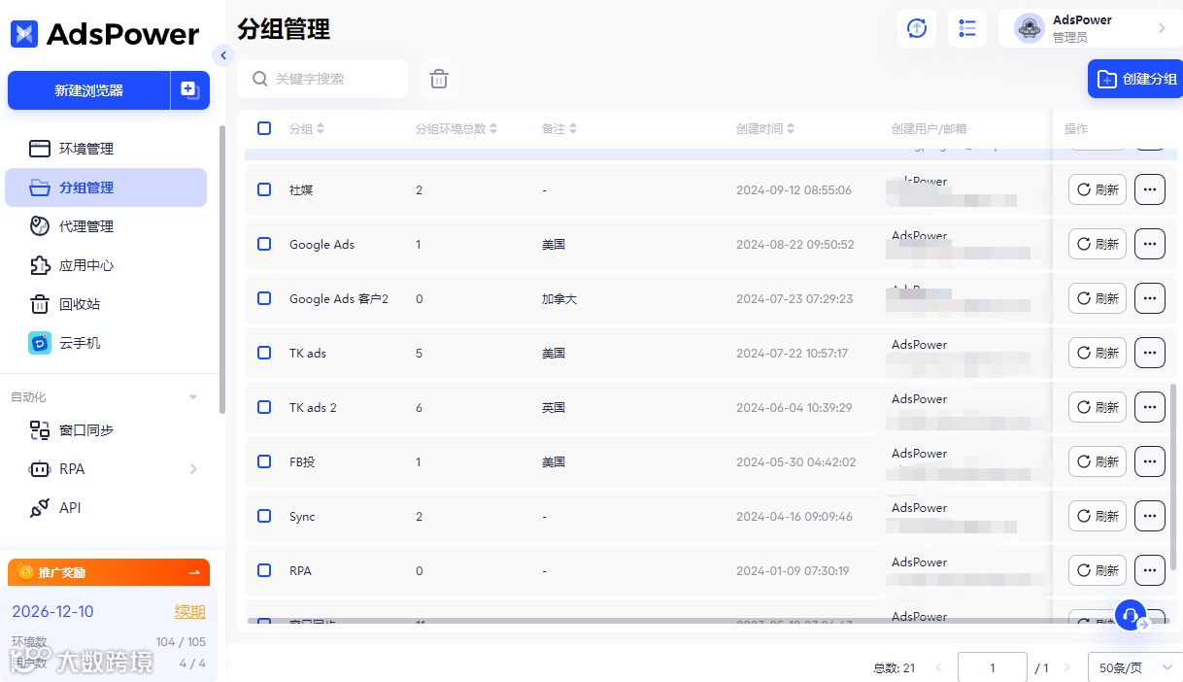This screenshot has width=1183, height=682.
Task: Click the next page arrow
Action: pos(1066,668)
